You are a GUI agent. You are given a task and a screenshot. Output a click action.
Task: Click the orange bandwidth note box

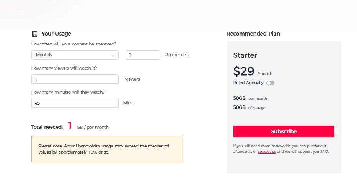click(107, 149)
